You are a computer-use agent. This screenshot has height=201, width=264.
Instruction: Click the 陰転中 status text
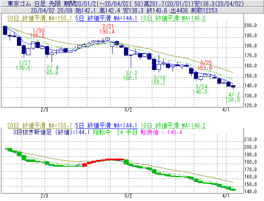pyautogui.click(x=102, y=132)
